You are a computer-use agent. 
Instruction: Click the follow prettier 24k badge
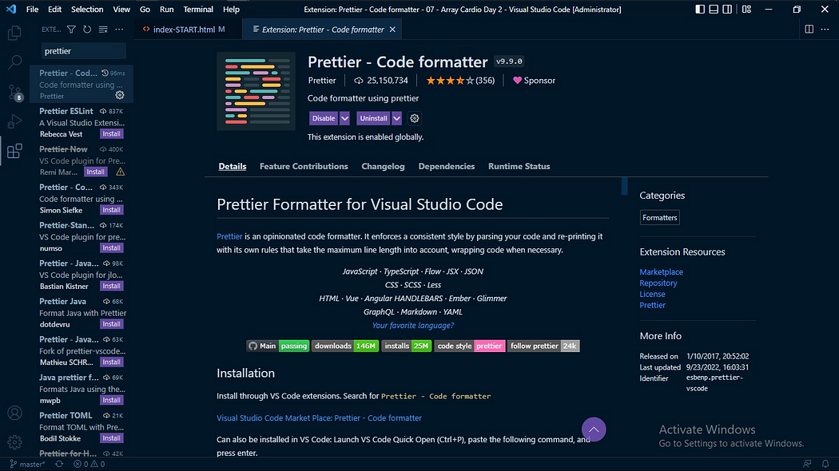click(x=543, y=346)
